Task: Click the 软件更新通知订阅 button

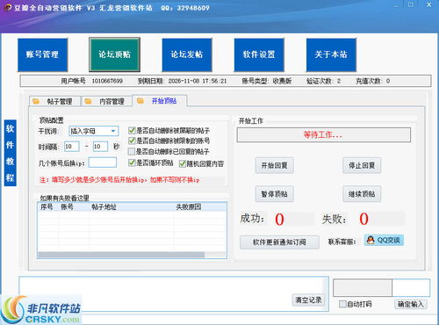Action: tap(279, 242)
